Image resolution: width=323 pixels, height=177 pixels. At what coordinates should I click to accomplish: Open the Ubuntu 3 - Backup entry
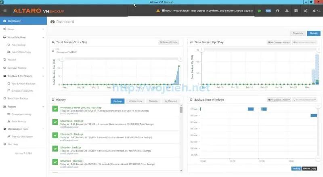click(71, 134)
